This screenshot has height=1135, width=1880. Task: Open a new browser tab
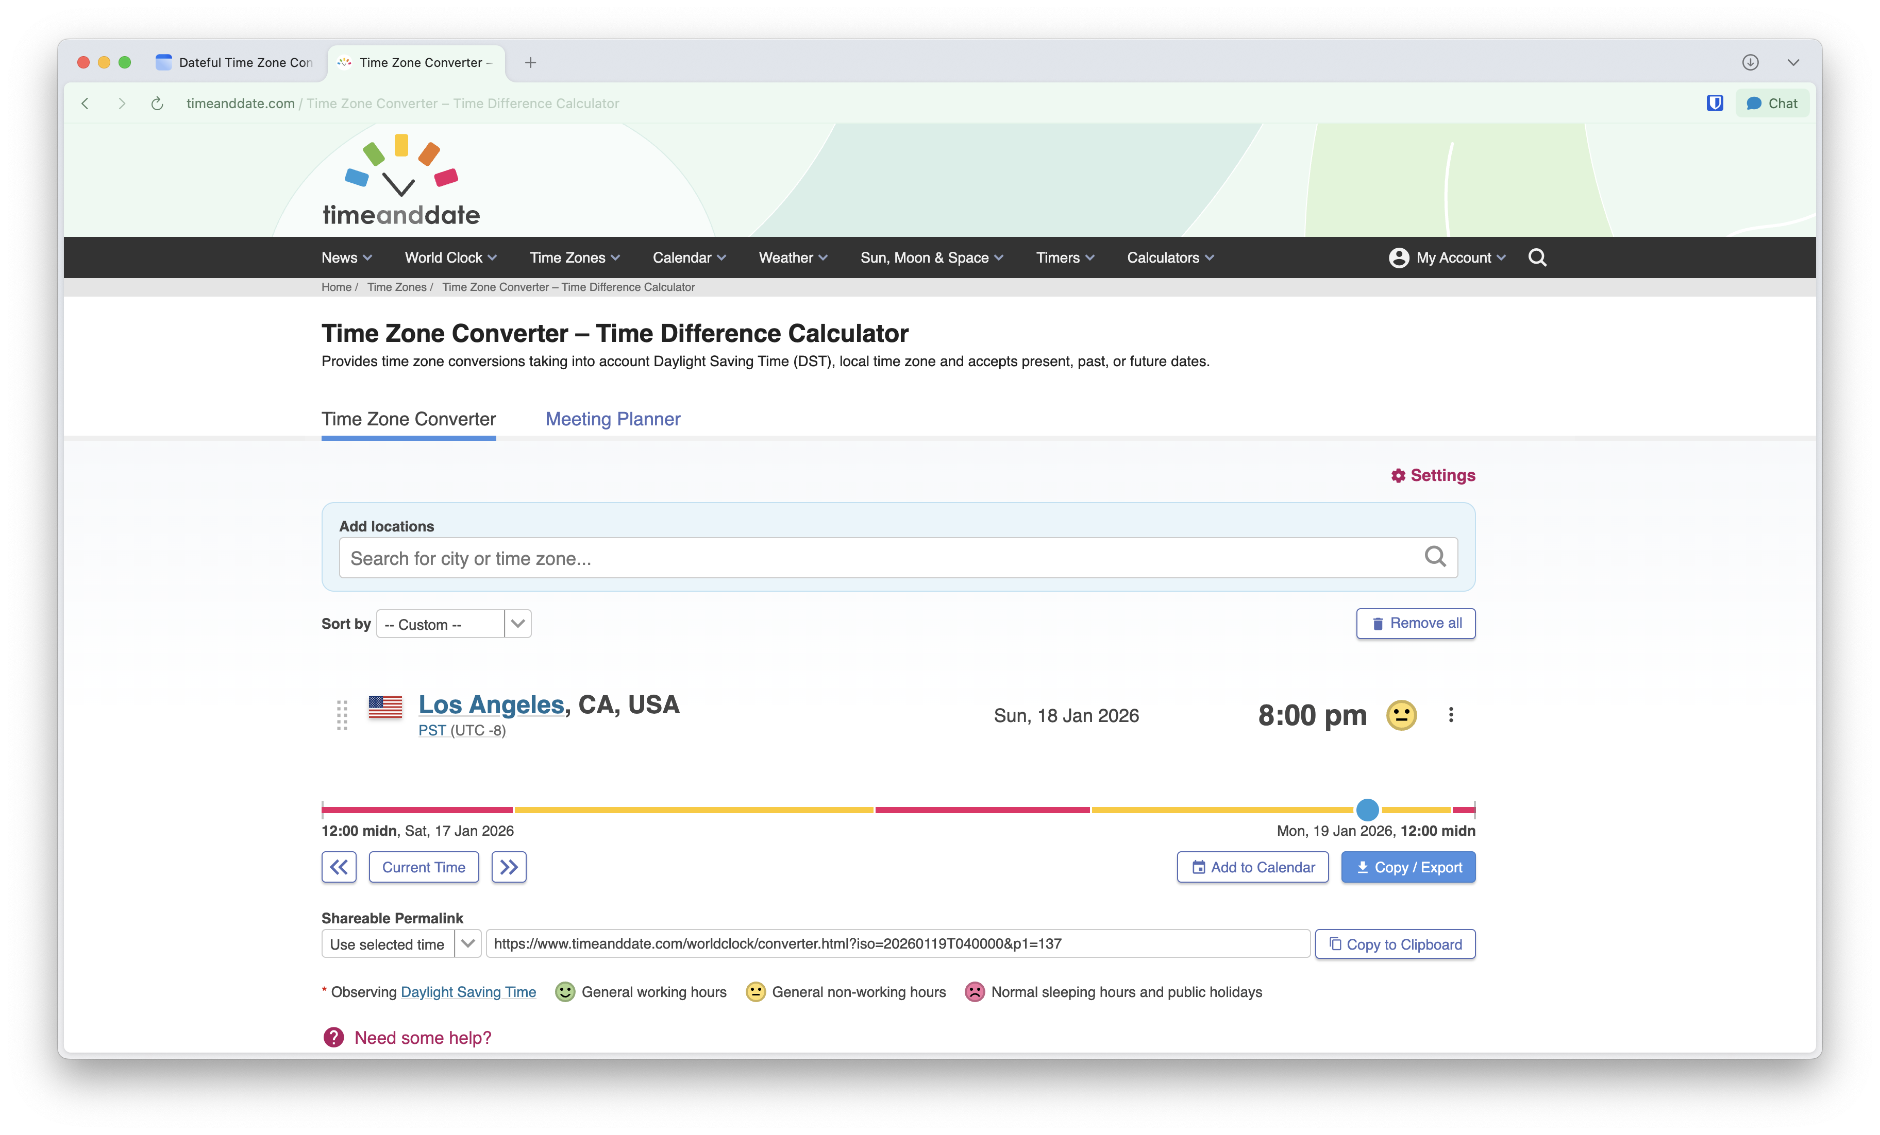coord(530,62)
